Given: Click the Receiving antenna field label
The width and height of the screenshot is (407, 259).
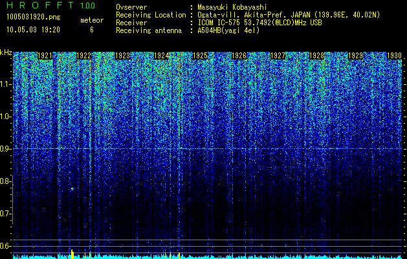Looking at the screenshot, I should (x=149, y=30).
